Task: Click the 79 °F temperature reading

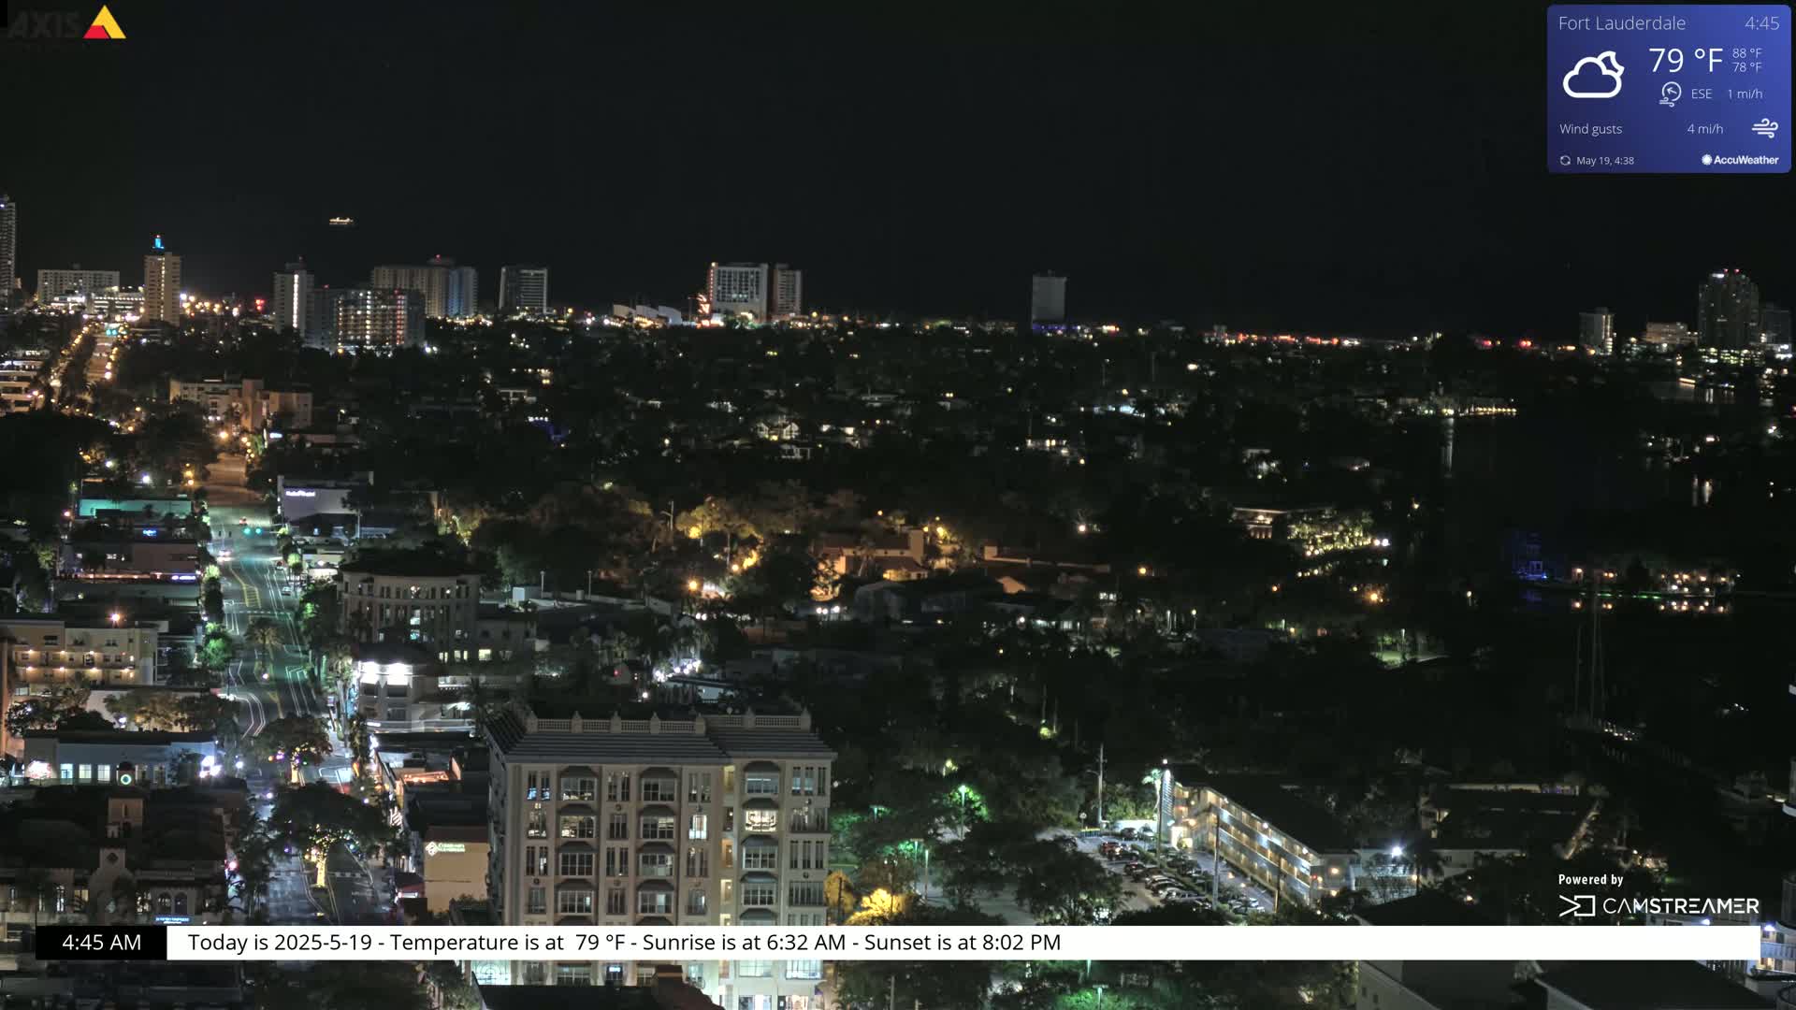Action: [x=1685, y=60]
